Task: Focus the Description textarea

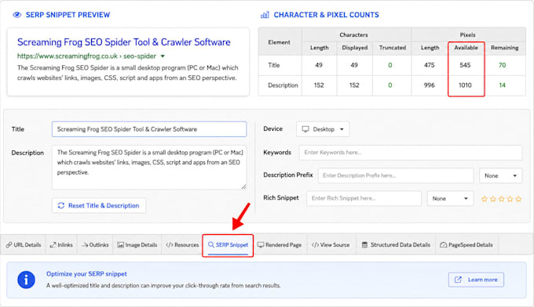Action: pyautogui.click(x=149, y=168)
